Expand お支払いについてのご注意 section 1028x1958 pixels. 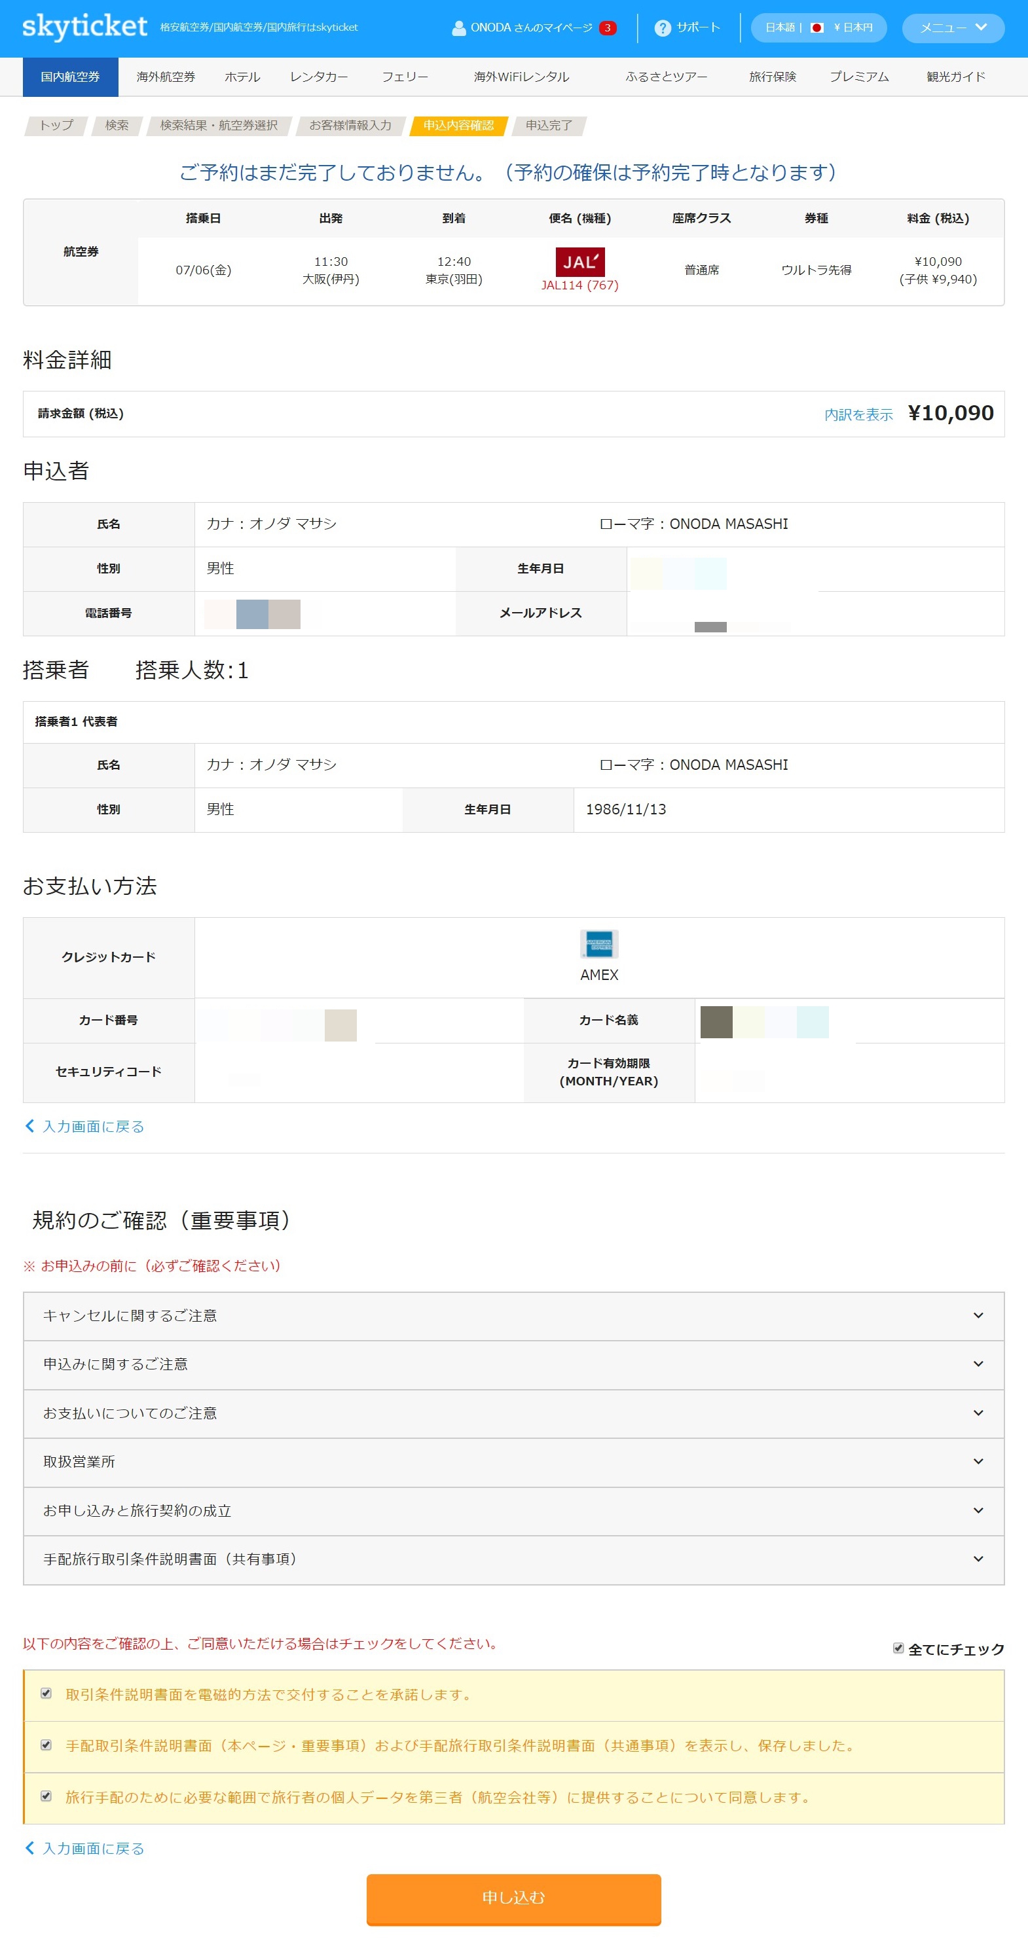tap(514, 1413)
